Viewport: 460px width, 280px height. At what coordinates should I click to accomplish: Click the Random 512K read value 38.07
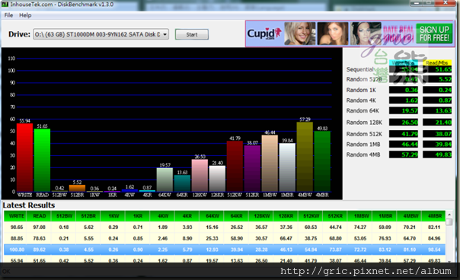click(437, 134)
